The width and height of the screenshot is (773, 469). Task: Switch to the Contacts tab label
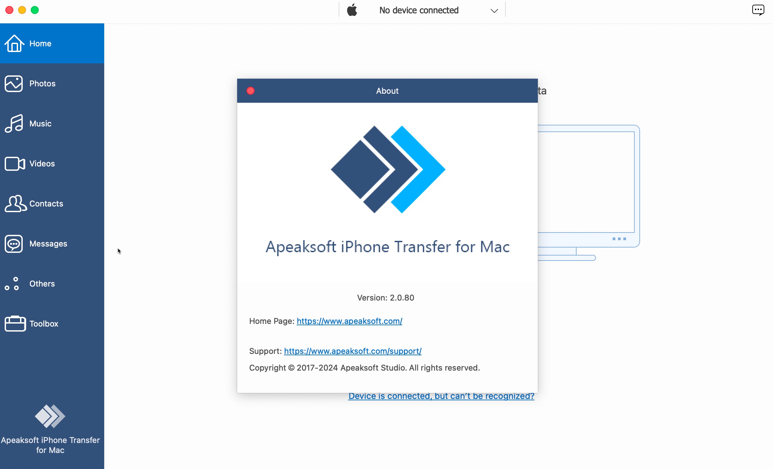[46, 203]
